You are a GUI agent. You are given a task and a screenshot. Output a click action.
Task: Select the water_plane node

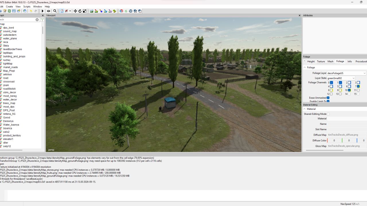tap(10, 39)
